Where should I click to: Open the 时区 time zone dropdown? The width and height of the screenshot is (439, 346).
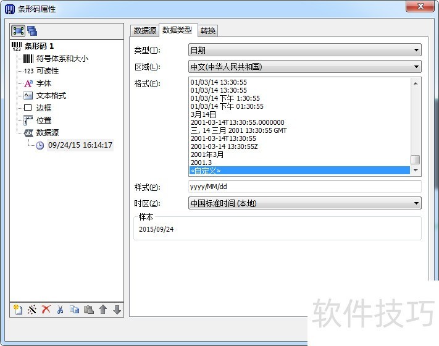pos(304,203)
